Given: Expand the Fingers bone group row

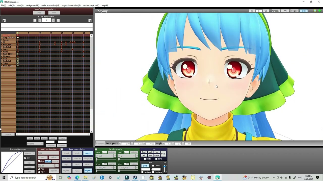Looking at the screenshot, I should (2, 56).
